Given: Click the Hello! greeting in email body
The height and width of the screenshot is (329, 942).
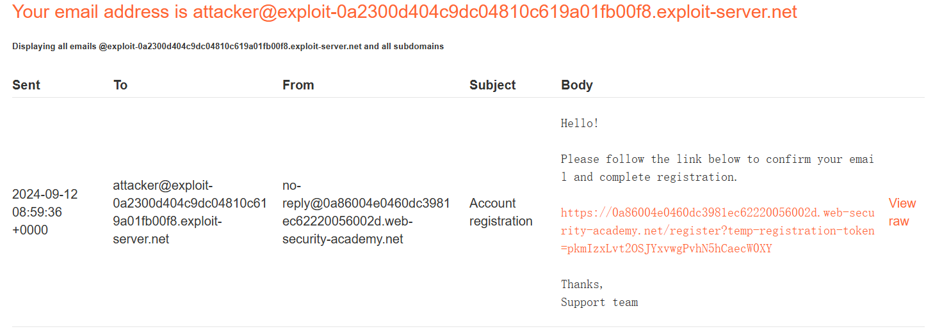Looking at the screenshot, I should tap(580, 123).
